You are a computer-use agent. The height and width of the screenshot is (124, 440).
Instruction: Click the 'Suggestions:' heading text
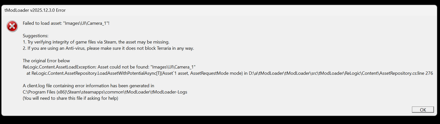pos(36,36)
